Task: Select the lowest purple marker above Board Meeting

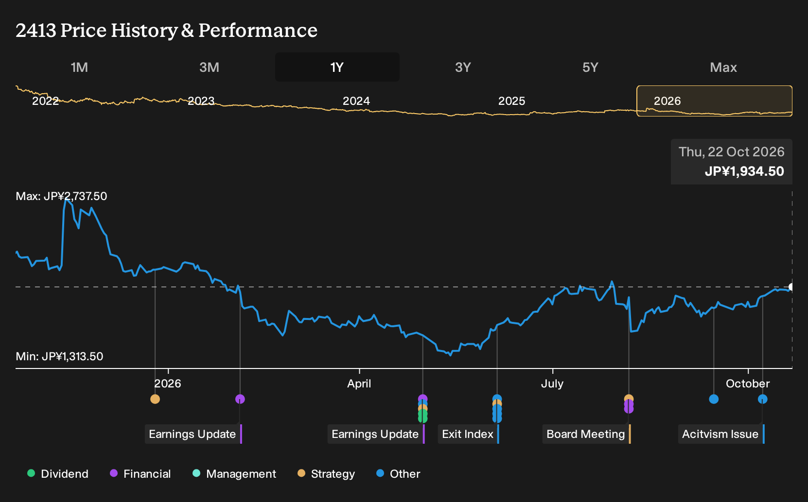Action: pos(629,409)
